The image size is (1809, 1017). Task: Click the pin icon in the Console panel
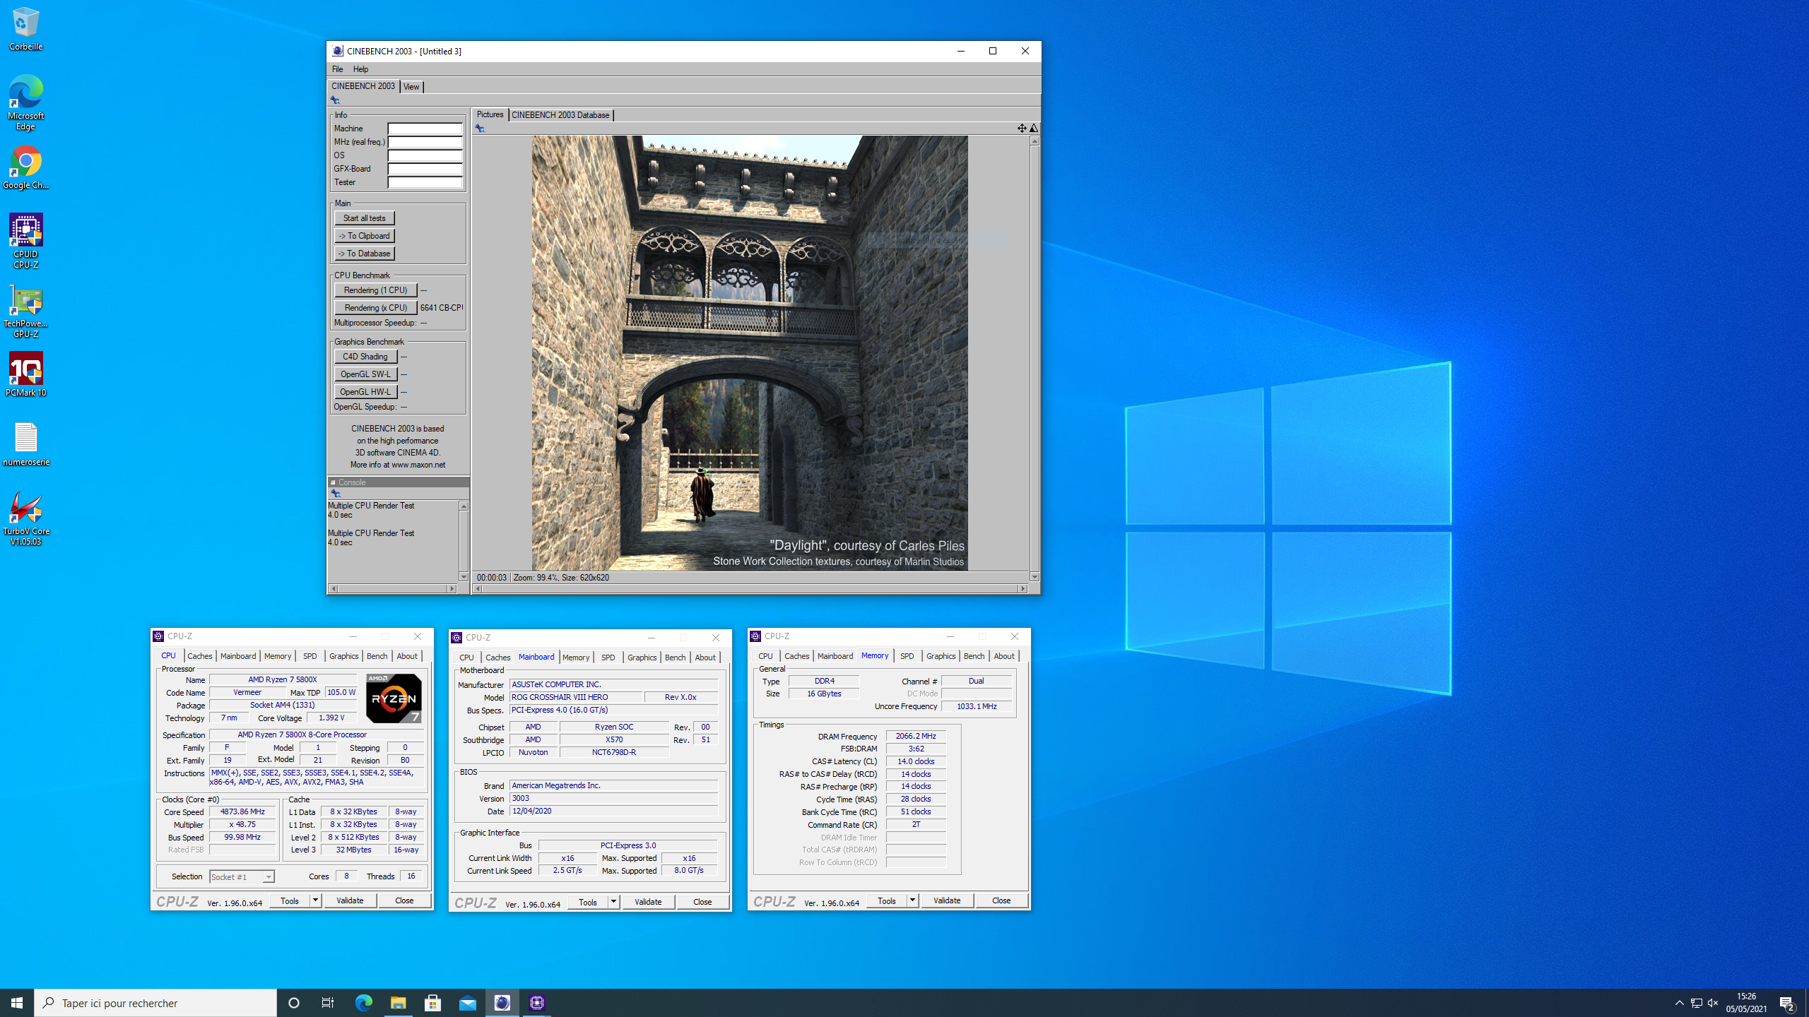tap(336, 494)
